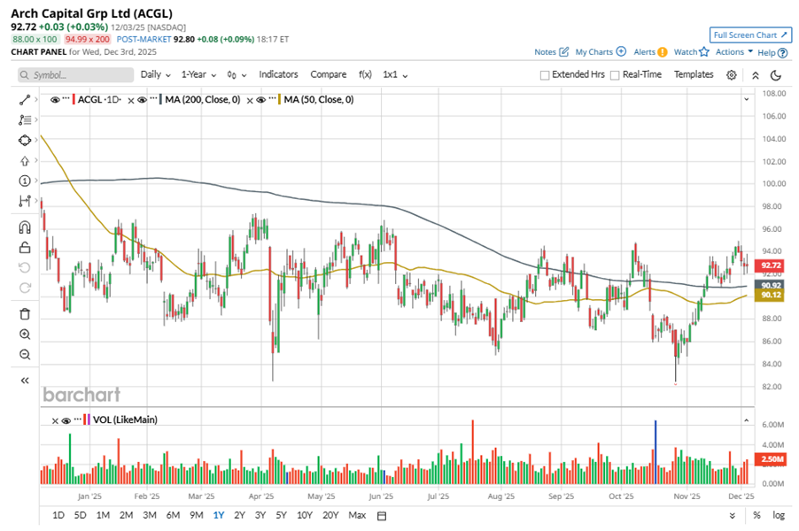Enable the Extended Hrs checkbox
Screen dimensions: 799x531
(544, 75)
